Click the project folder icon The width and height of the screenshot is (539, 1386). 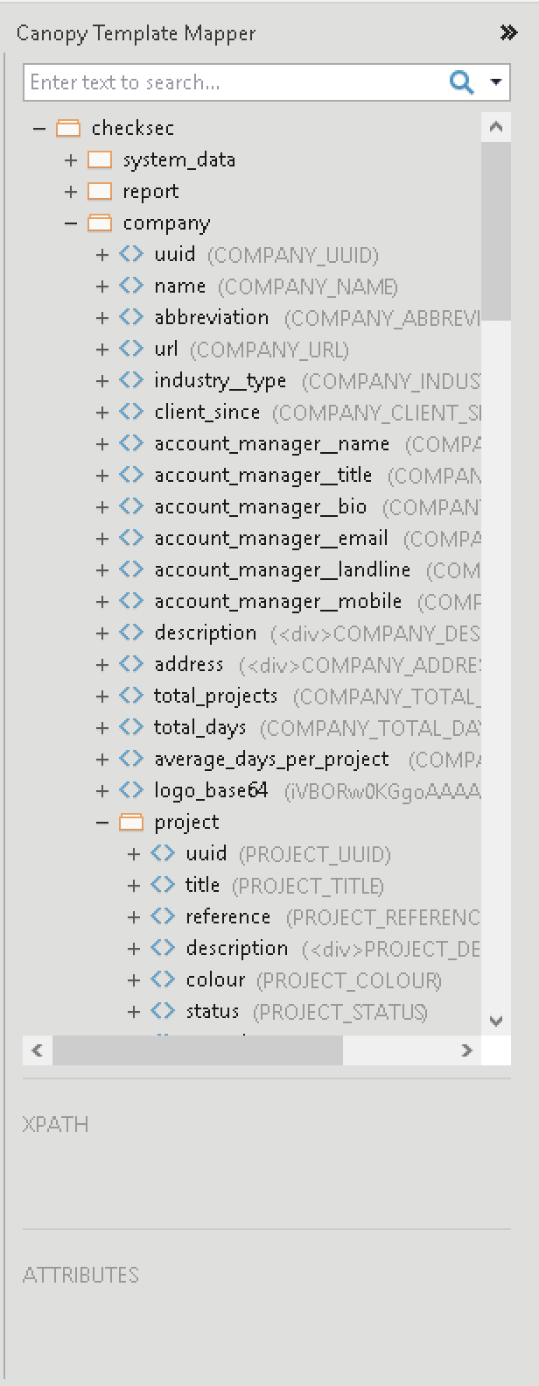click(131, 823)
